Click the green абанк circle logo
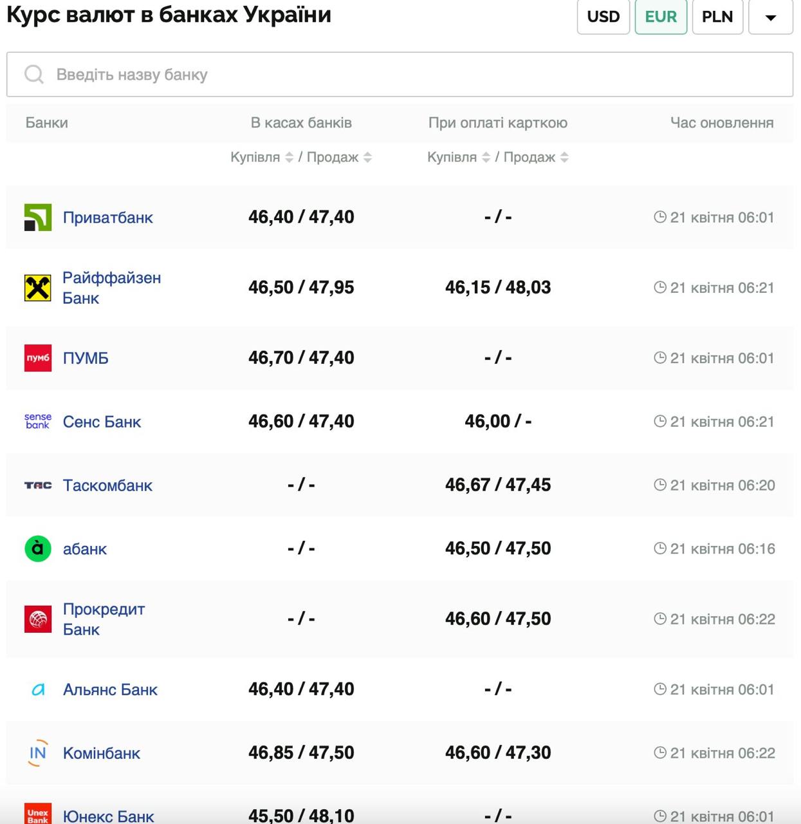Image resolution: width=801 pixels, height=824 pixels. 38,549
